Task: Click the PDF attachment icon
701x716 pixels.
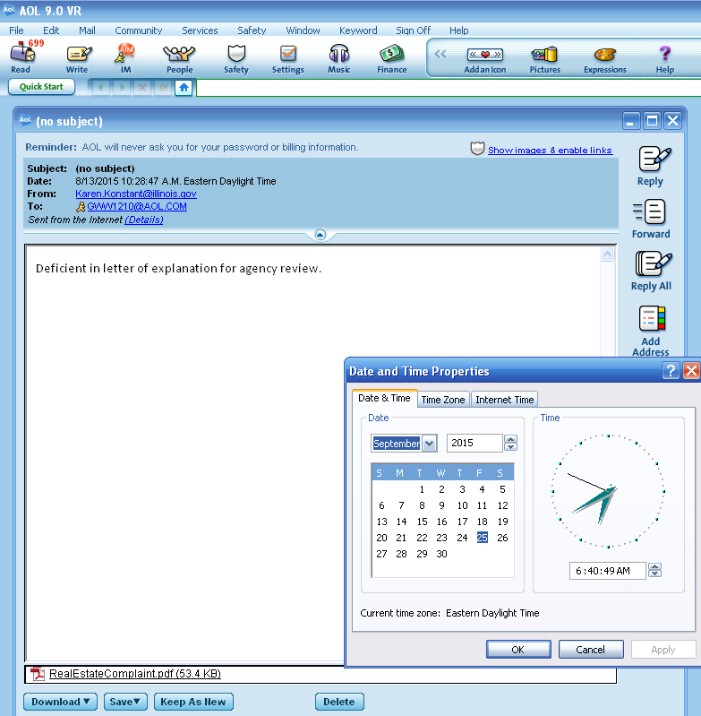Action: [37, 674]
